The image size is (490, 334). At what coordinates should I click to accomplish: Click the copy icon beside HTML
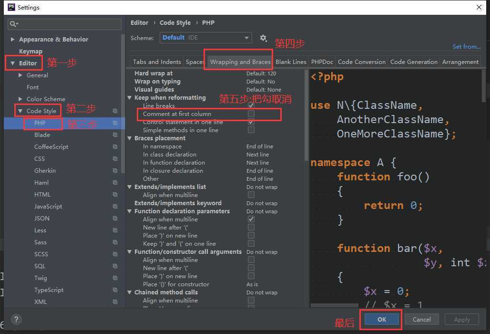tap(115, 195)
